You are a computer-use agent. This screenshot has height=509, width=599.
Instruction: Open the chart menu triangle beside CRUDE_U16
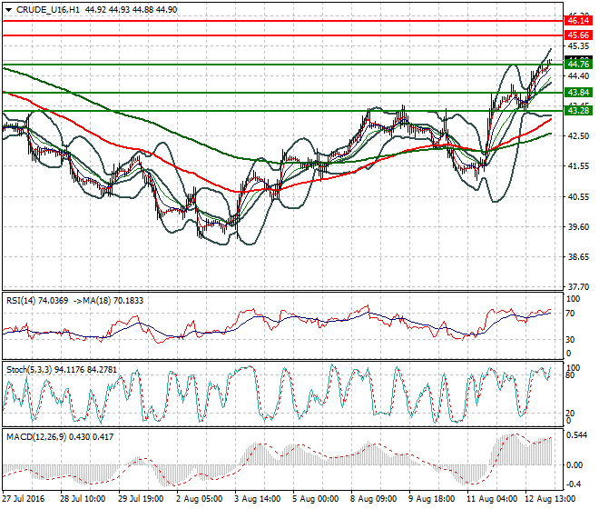[8, 10]
